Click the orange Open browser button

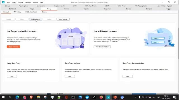(x=13, y=47)
